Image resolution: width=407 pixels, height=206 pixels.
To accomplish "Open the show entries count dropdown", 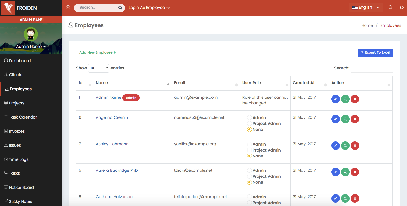I will tap(99, 68).
